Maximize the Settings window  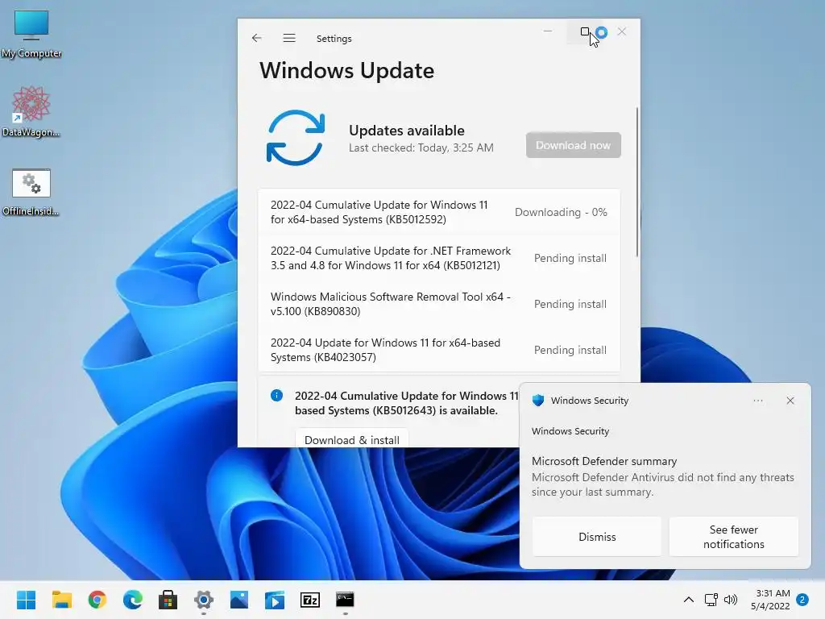pos(585,31)
